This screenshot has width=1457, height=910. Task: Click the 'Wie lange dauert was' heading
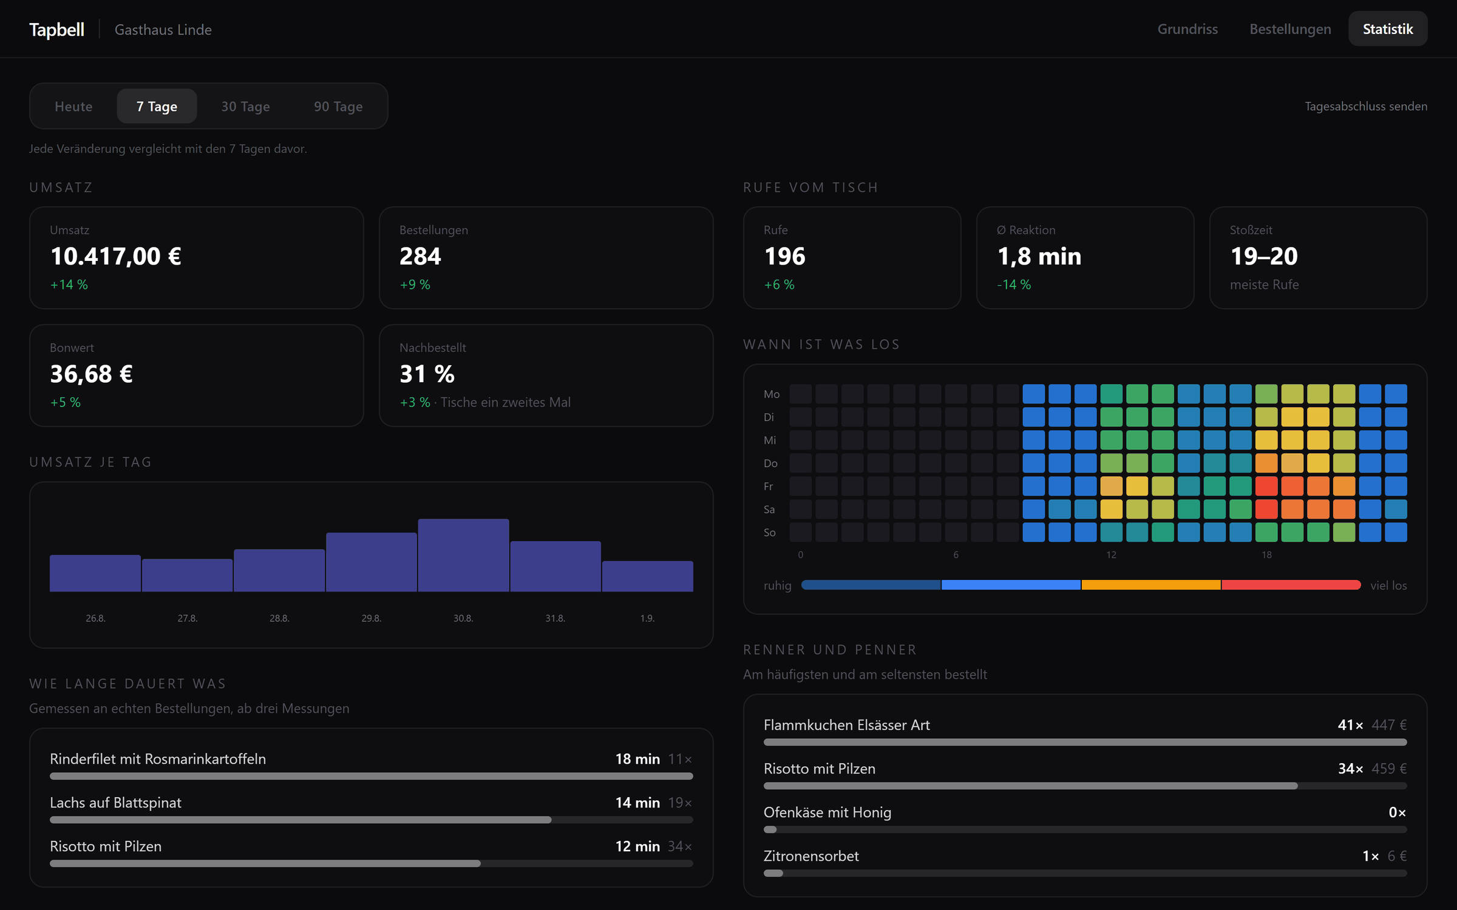(127, 684)
